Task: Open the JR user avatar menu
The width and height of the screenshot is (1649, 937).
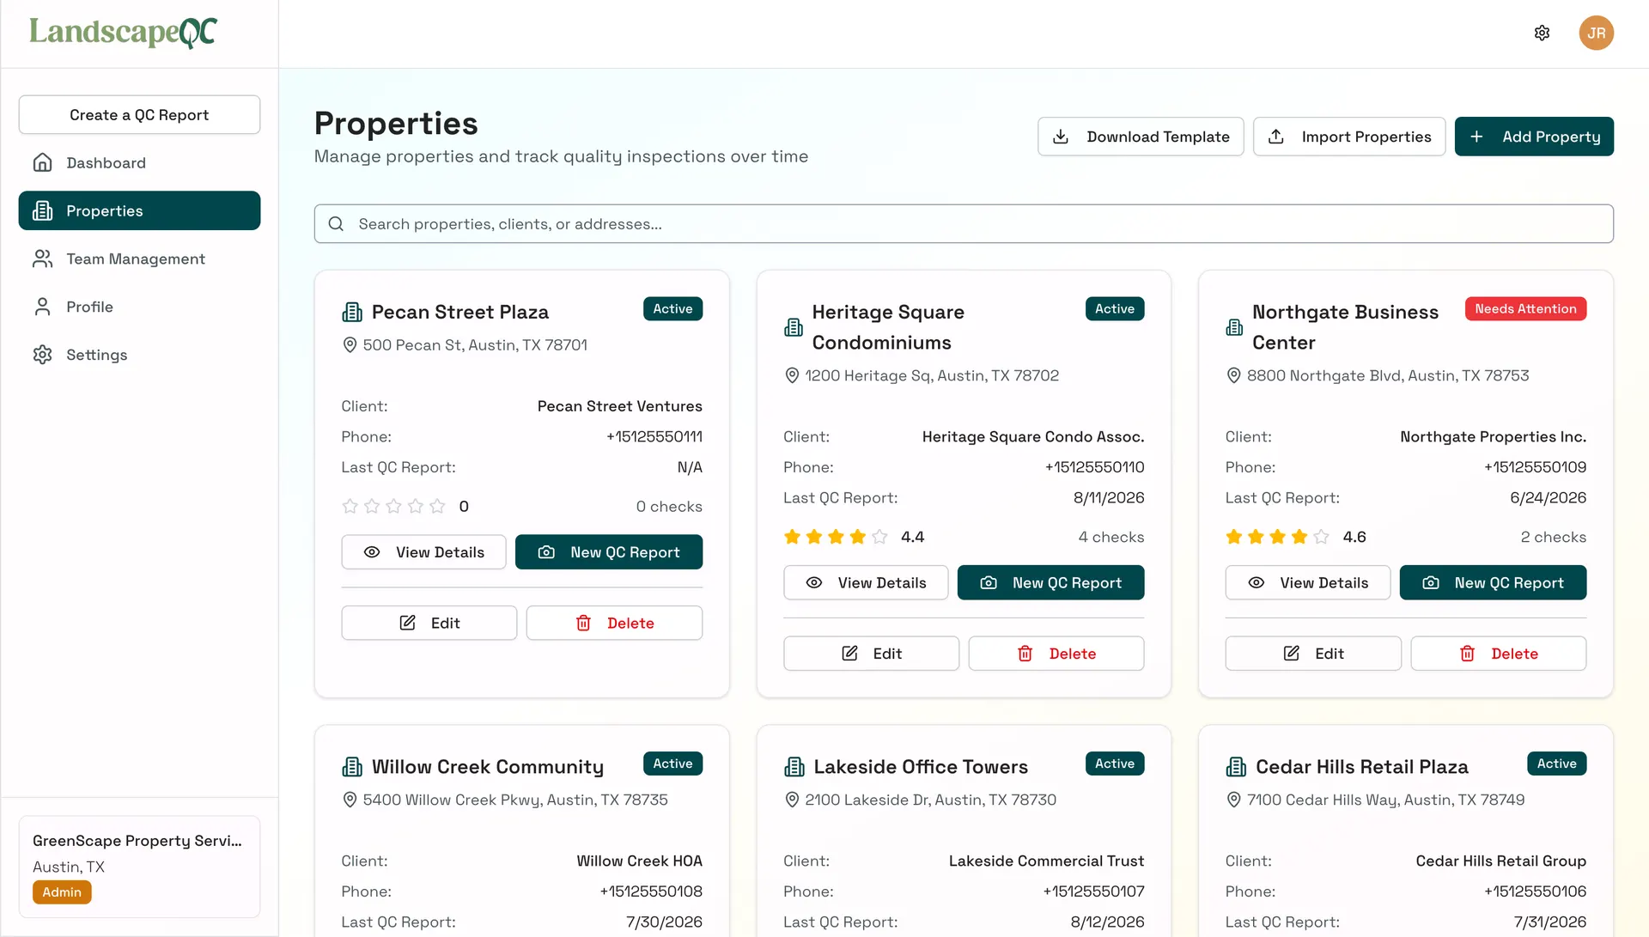Action: [1596, 33]
